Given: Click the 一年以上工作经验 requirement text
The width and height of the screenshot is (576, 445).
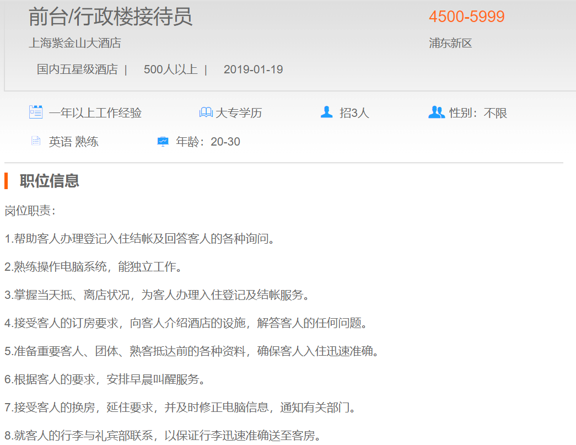Looking at the screenshot, I should 95,113.
